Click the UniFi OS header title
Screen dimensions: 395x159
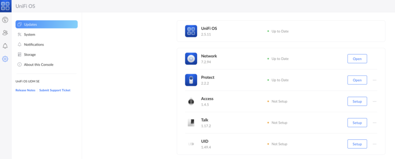(25, 6)
